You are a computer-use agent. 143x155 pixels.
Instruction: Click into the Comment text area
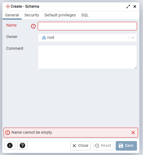point(87,57)
